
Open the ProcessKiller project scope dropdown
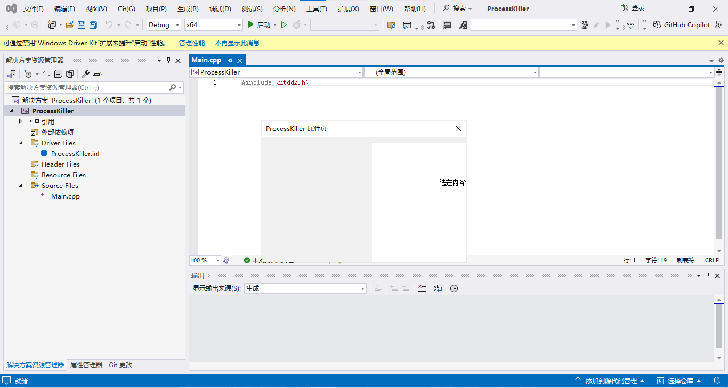(276, 72)
